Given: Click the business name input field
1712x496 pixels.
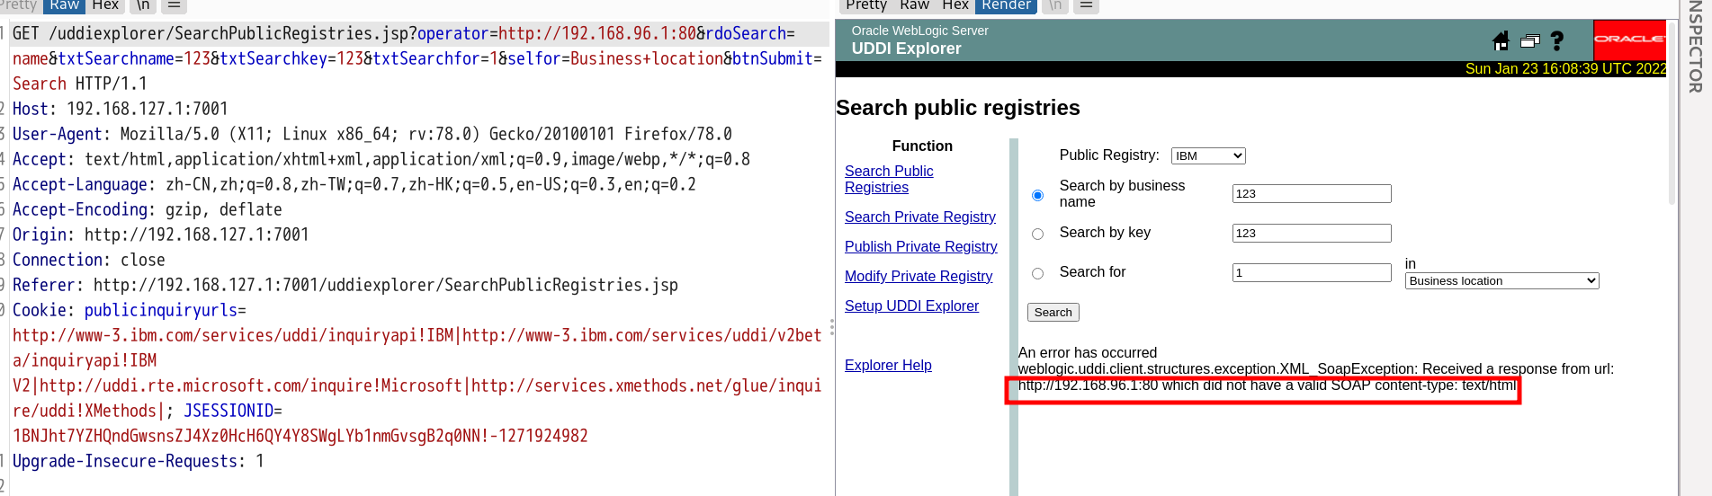Looking at the screenshot, I should pyautogui.click(x=1312, y=193).
